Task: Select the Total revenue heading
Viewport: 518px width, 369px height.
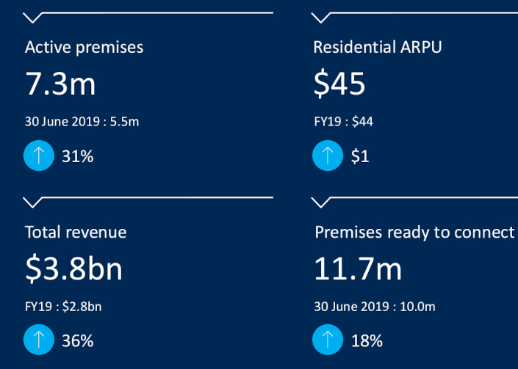Action: pos(76,233)
